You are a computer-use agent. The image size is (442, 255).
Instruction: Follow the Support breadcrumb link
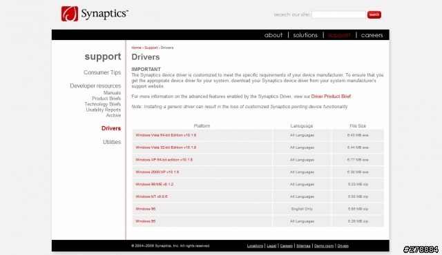tap(151, 48)
